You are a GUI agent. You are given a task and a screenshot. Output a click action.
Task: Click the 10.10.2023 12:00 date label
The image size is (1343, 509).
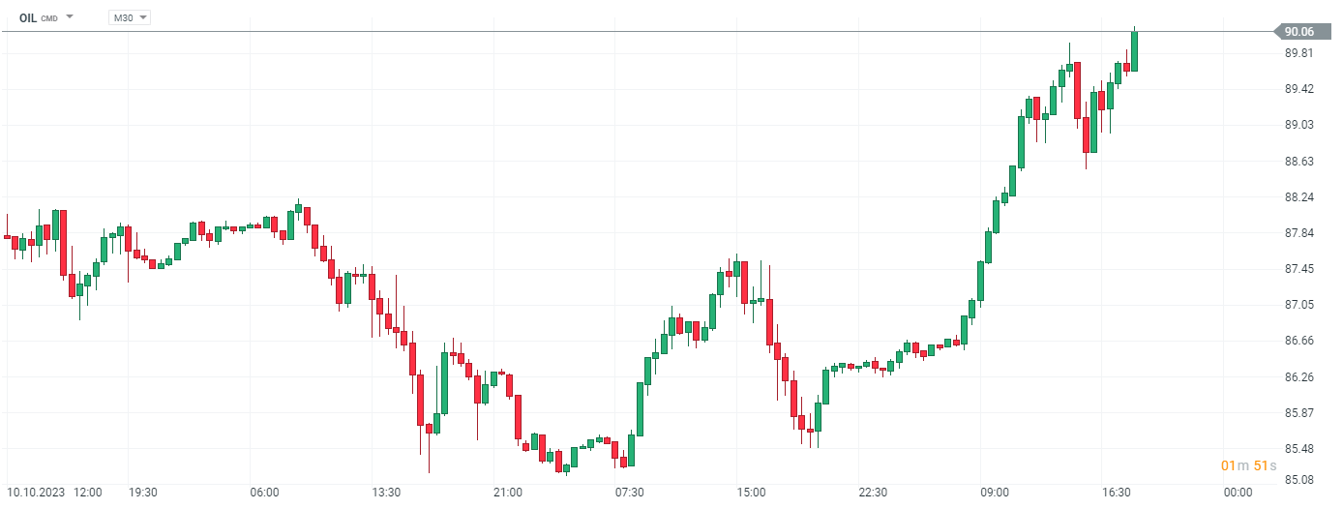point(53,493)
